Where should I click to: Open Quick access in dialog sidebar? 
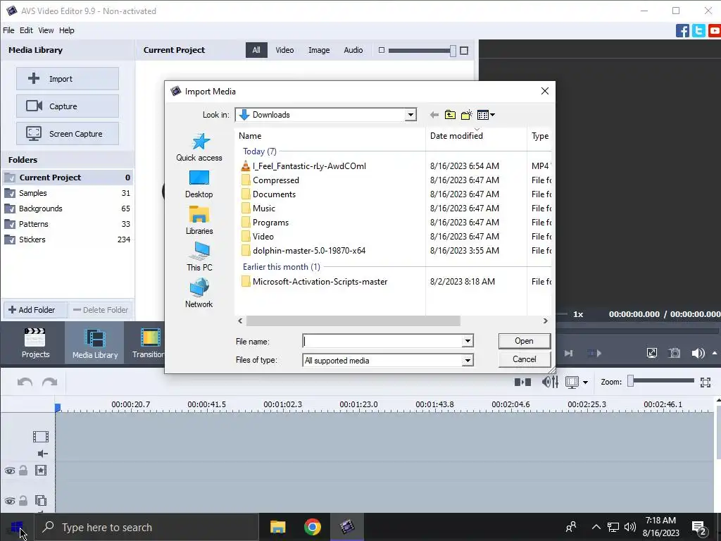point(199,147)
